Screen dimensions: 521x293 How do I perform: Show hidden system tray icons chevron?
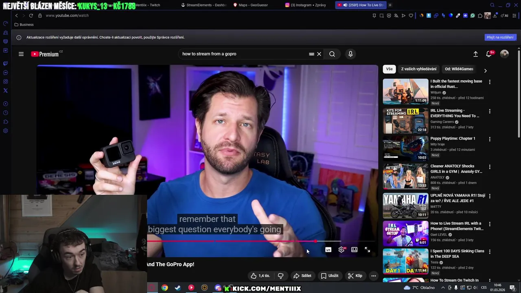443,288
